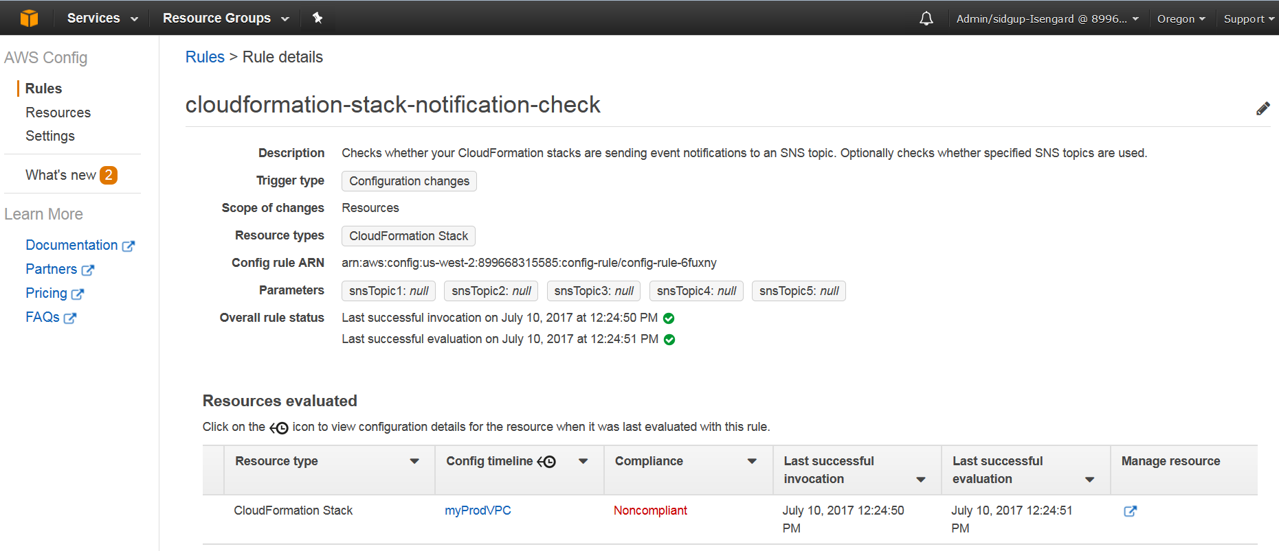Open the notifications bell icon
Viewport: 1279px width, 551px height.
click(926, 19)
